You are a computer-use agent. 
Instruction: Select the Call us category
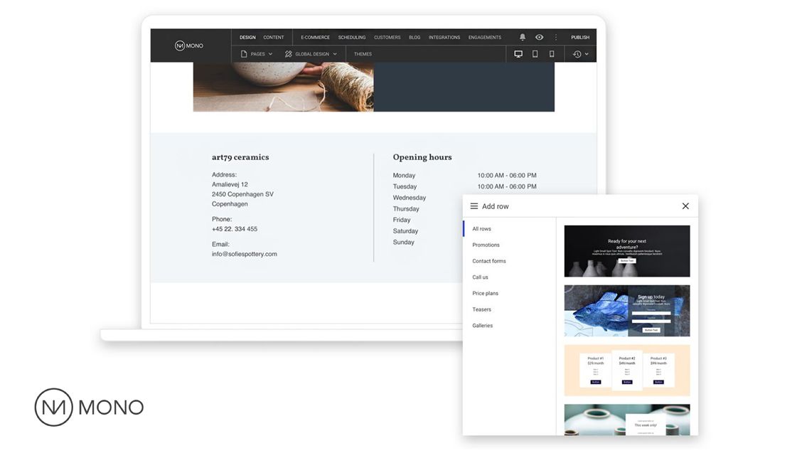pos(481,277)
